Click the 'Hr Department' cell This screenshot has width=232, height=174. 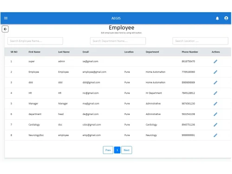pyautogui.click(x=154, y=93)
